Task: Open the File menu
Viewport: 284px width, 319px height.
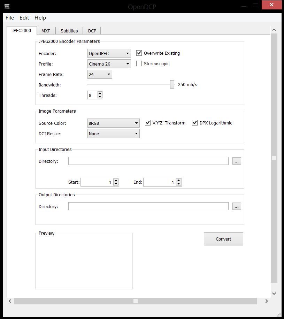Action: (x=10, y=18)
